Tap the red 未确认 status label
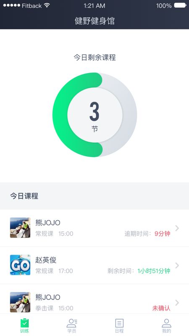 tap(161, 308)
